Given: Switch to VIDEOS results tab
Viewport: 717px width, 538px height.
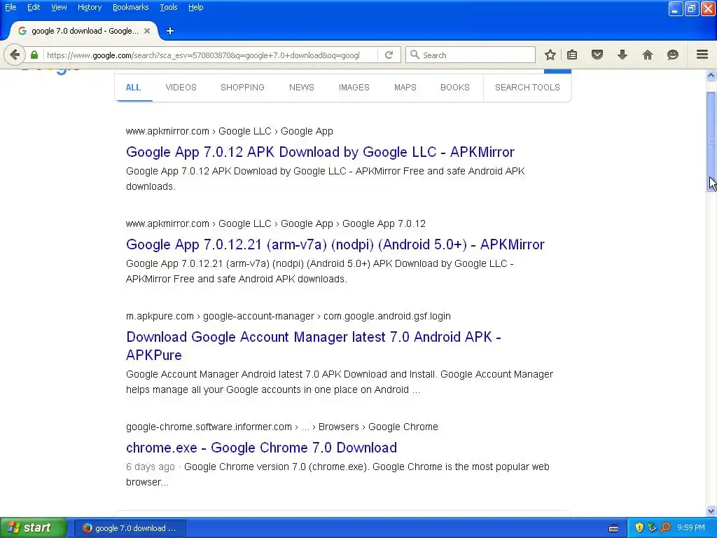Looking at the screenshot, I should (181, 88).
